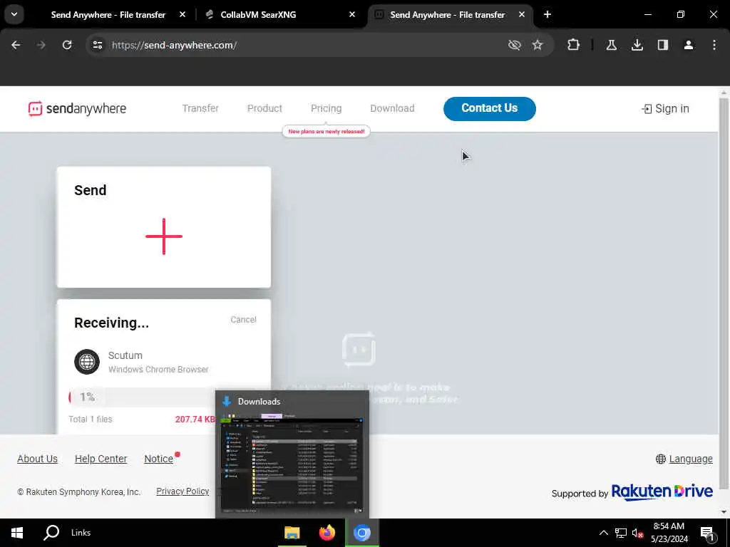Click the sendanywhere logo
The image size is (730, 547).
pos(77,109)
